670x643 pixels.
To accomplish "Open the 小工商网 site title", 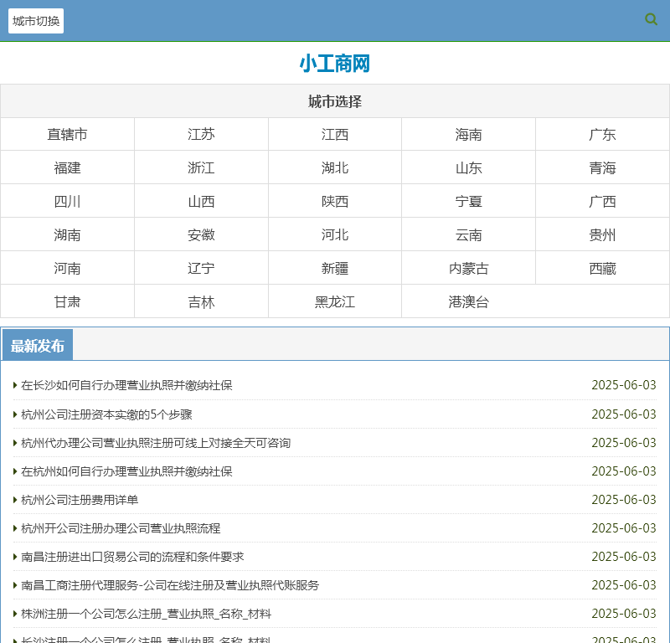I will click(x=334, y=64).
